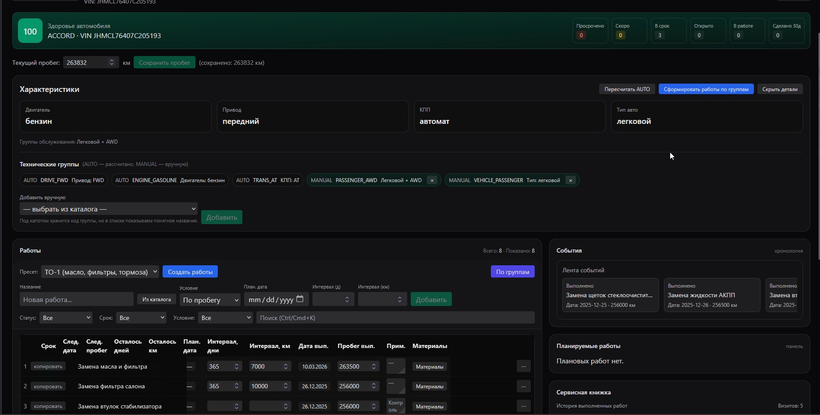Remove the VEHICLE_PASSENGER manual group tag

pos(570,180)
